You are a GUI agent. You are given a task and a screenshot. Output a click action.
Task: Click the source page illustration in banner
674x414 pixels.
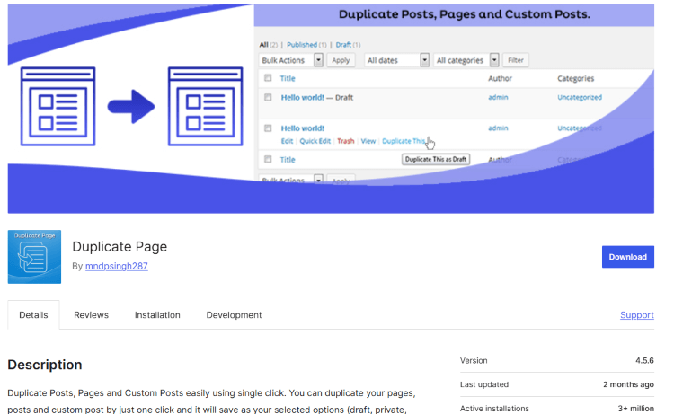point(58,107)
